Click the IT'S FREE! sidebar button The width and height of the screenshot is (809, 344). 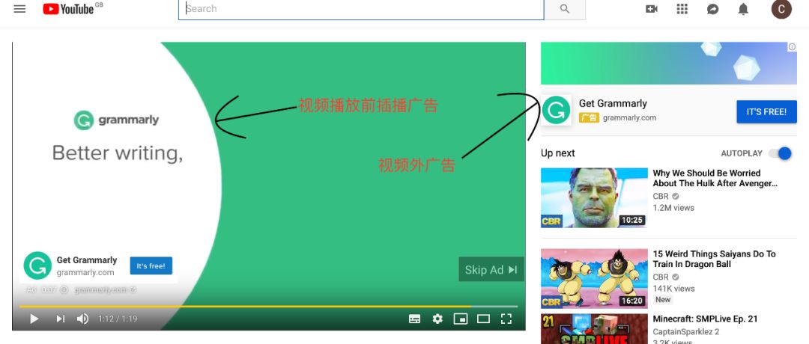(x=767, y=111)
